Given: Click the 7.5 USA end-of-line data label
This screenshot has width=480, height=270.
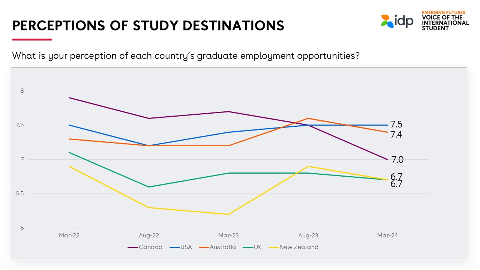Looking at the screenshot, I should click(x=396, y=125).
